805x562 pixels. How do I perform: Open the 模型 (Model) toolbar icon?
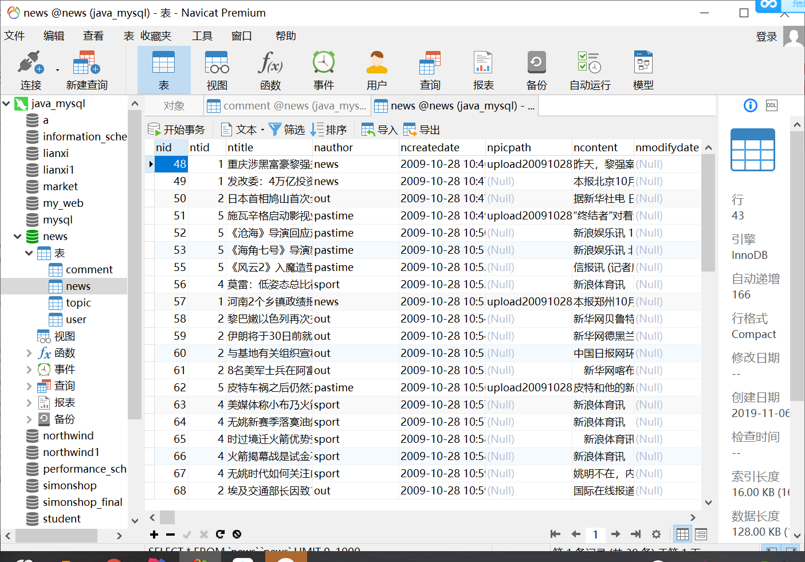643,69
